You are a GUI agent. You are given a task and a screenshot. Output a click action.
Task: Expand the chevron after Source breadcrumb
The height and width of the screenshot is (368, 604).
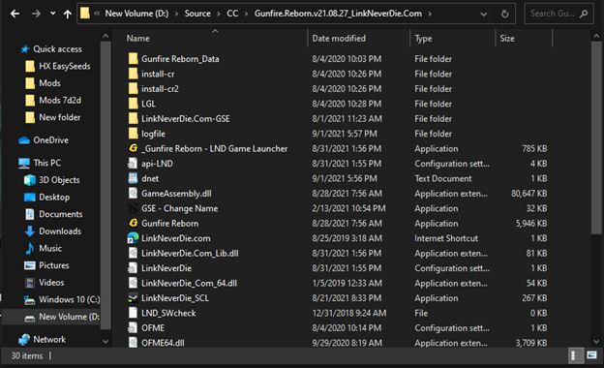pyautogui.click(x=219, y=14)
